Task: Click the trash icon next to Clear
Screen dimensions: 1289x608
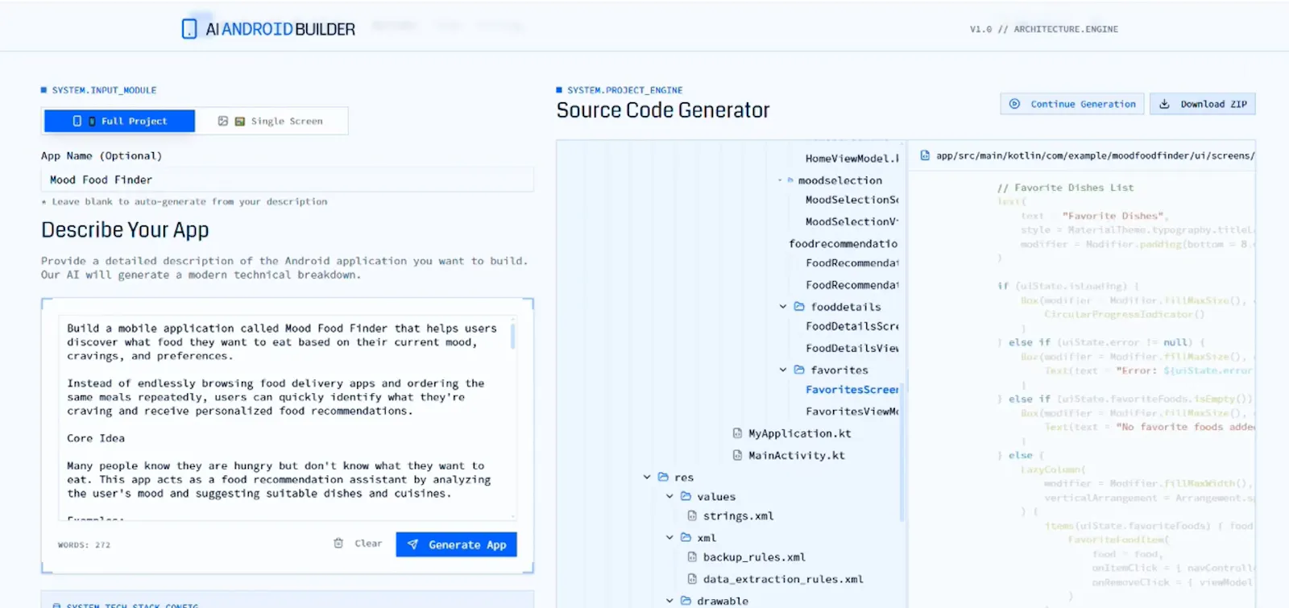Action: coord(338,544)
